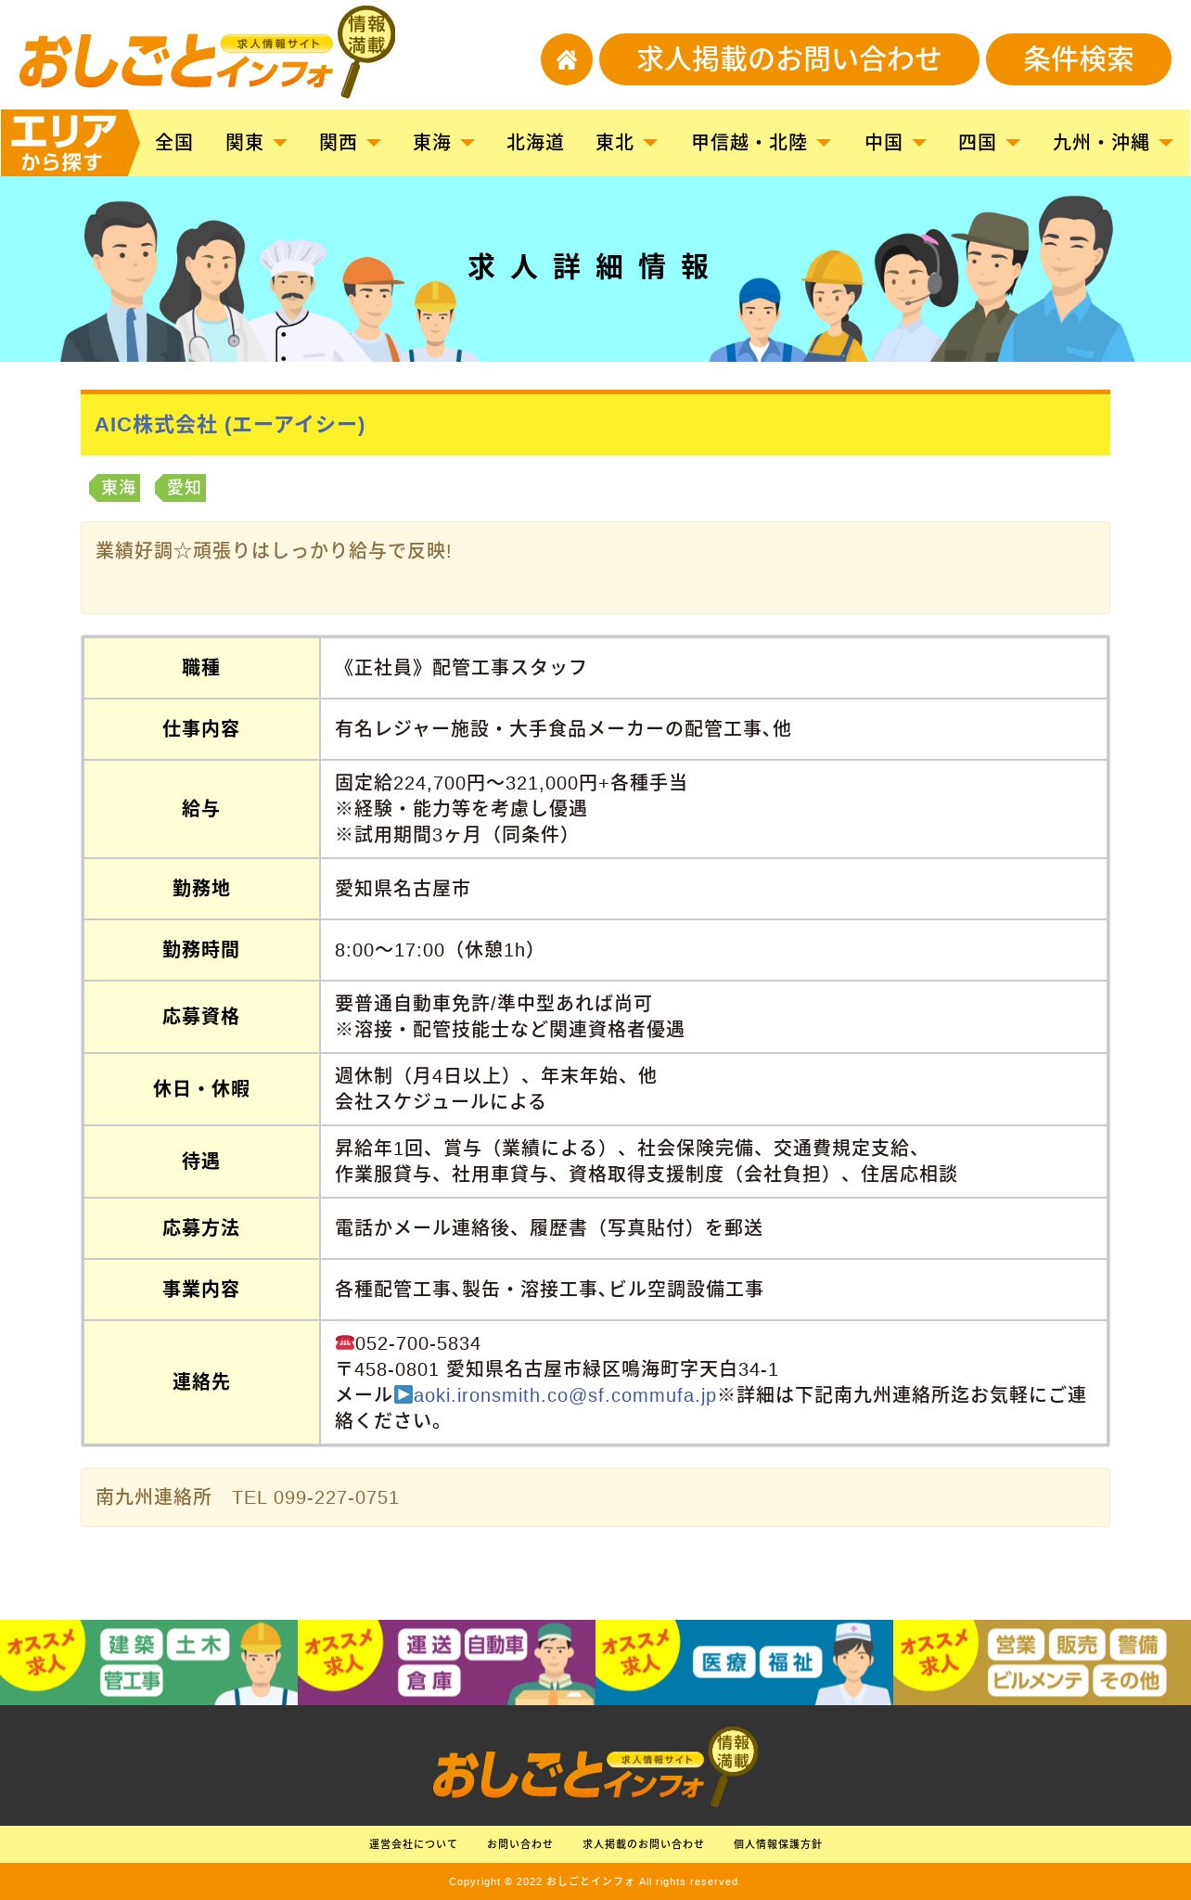Click the mail arrow icon before email address

coord(403,1394)
